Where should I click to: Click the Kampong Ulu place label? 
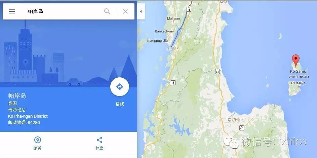[x=157, y=41]
